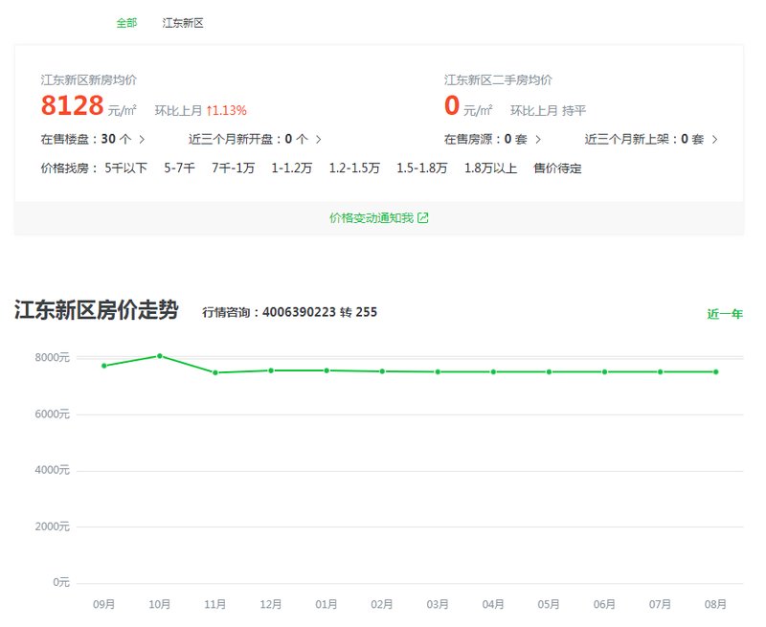766x627 pixels.
Task: Filter houses priced 1.5-1.8万
Action: point(422,168)
